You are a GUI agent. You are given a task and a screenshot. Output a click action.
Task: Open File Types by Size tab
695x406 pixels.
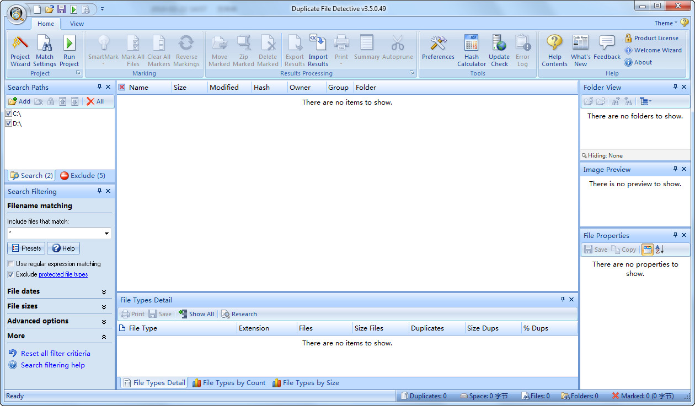(306, 383)
